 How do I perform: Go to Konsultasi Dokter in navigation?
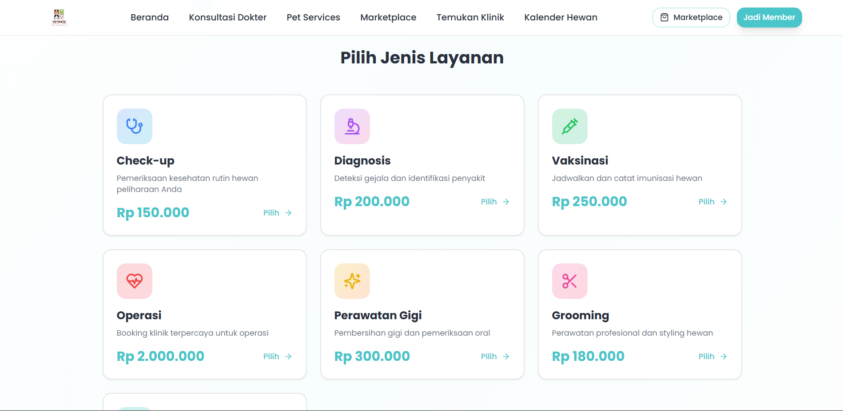coord(227,17)
